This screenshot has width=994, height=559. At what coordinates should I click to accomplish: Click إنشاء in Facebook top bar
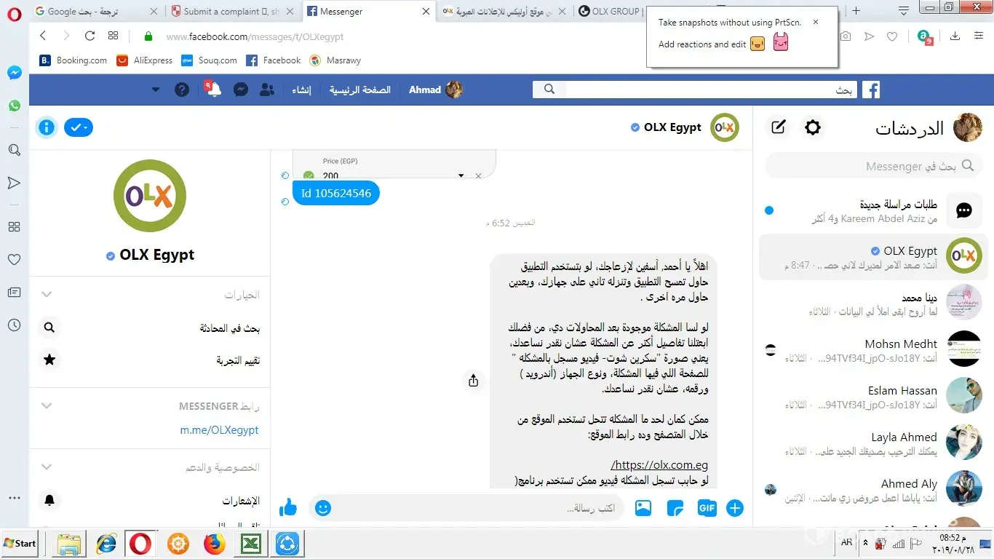(x=301, y=90)
